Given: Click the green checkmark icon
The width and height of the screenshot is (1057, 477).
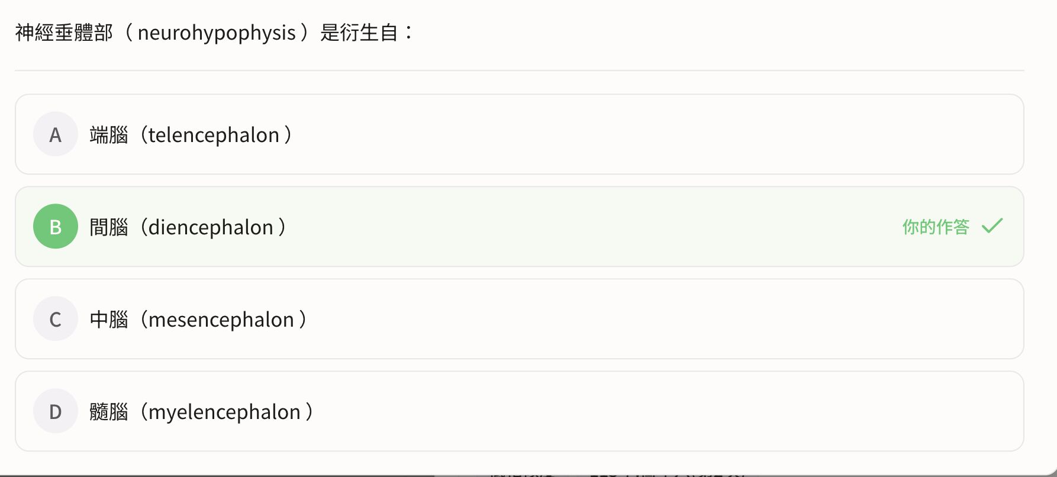Looking at the screenshot, I should (x=992, y=226).
